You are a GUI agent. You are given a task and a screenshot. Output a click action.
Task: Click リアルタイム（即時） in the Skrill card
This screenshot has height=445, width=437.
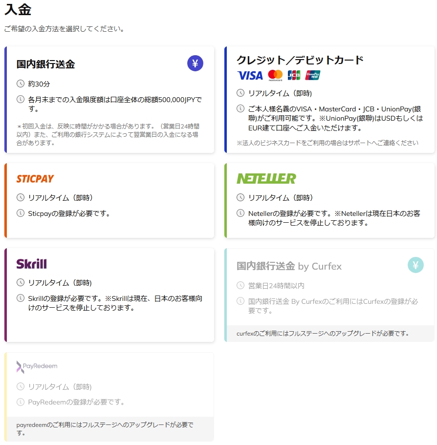point(60,283)
